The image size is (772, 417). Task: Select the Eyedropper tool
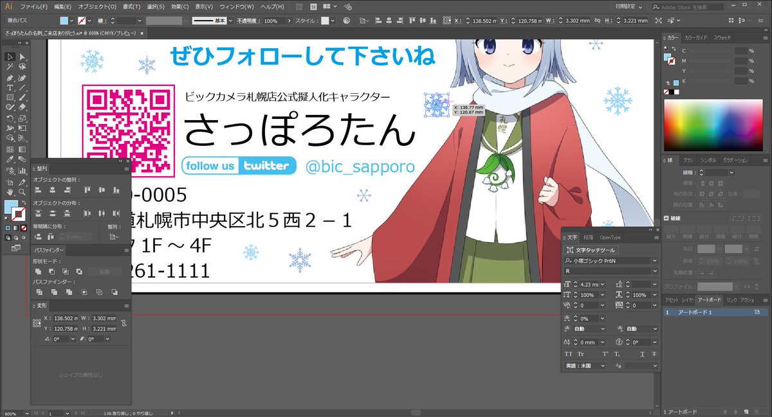tap(10, 159)
